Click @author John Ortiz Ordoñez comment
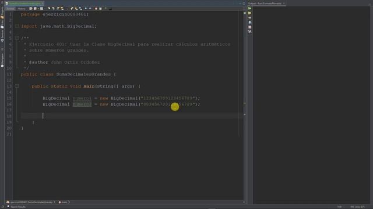 tap(65, 62)
